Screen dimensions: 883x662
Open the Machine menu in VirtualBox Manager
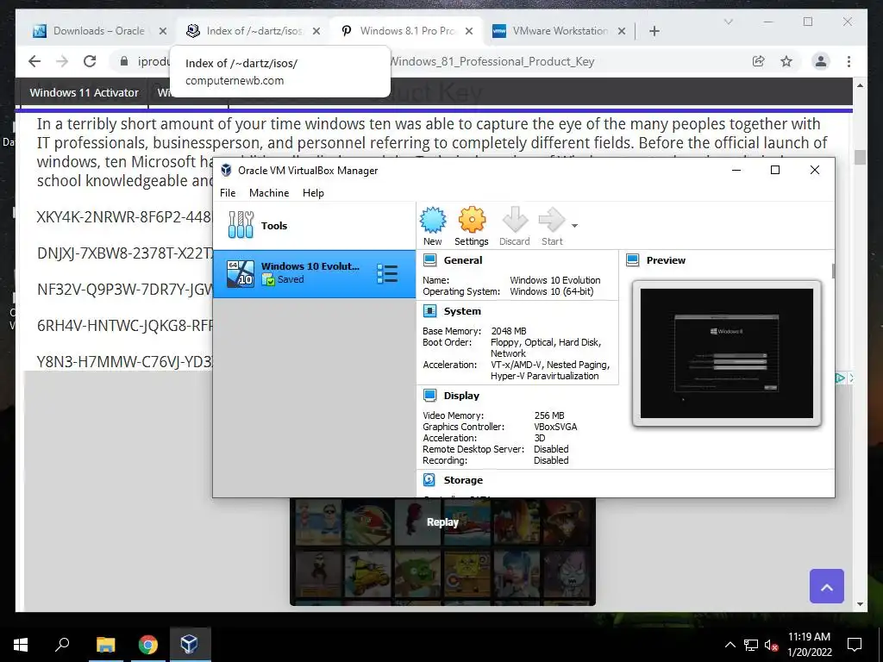269,193
